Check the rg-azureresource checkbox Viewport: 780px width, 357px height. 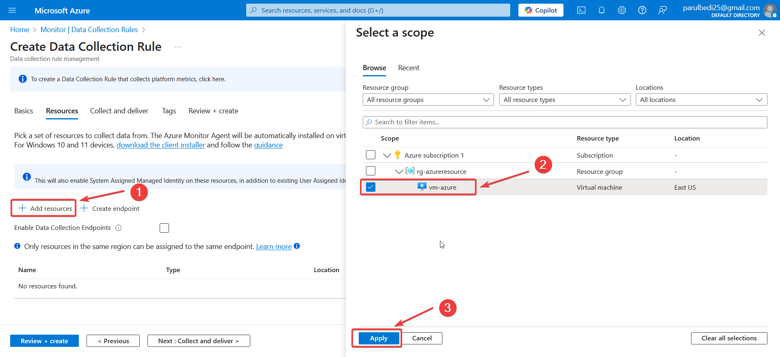click(370, 171)
